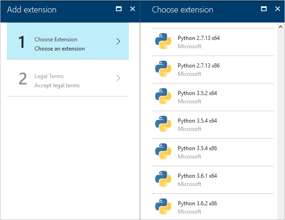Expand the Choose Extension step chevron
This screenshot has width=285, height=220.
118,41
